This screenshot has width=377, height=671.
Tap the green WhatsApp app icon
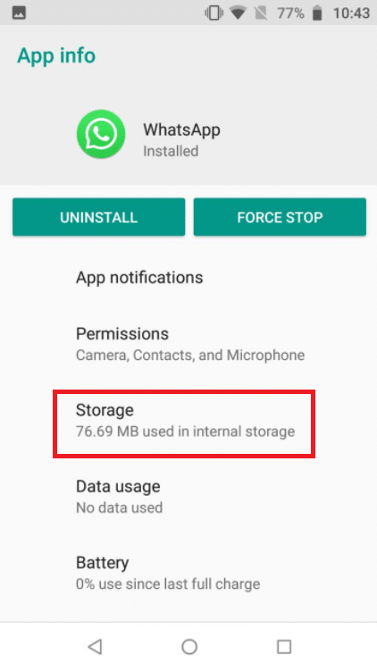[101, 134]
